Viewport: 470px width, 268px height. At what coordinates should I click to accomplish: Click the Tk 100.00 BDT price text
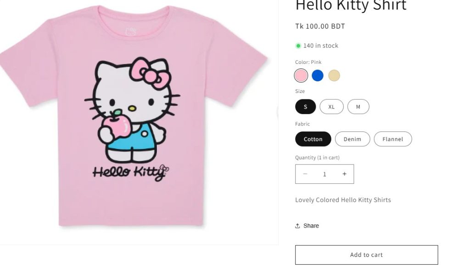point(320,26)
